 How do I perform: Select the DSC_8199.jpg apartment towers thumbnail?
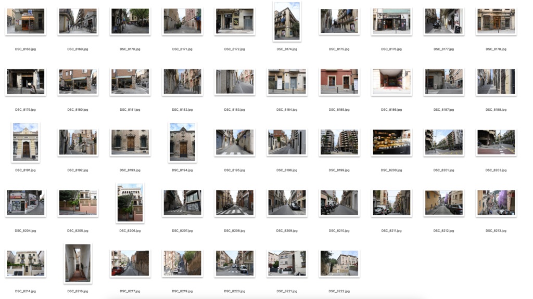tap(339, 142)
